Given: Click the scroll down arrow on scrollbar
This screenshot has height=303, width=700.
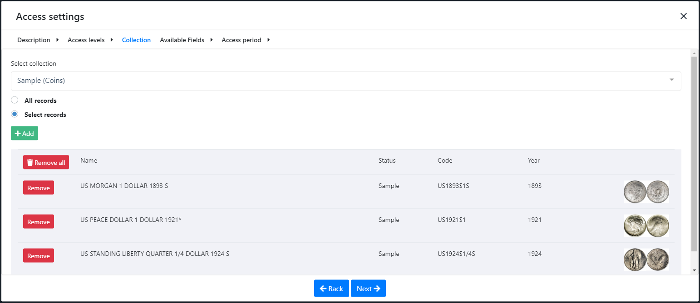Looking at the screenshot, I should pos(694,270).
